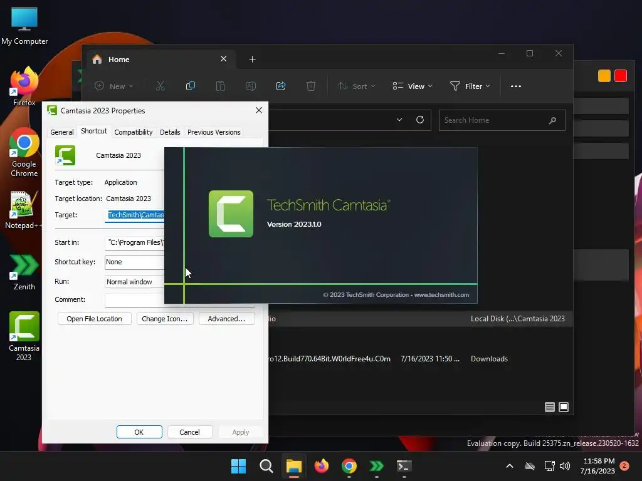
Task: Click Open File Location button
Action: click(x=94, y=319)
